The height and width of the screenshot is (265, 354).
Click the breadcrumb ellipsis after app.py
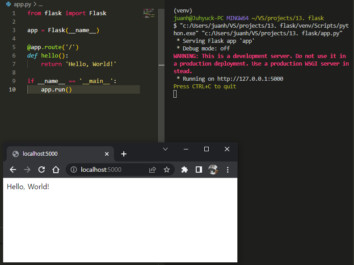[x=40, y=4]
